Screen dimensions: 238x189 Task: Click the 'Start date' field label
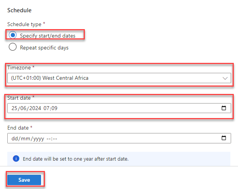click(20, 97)
